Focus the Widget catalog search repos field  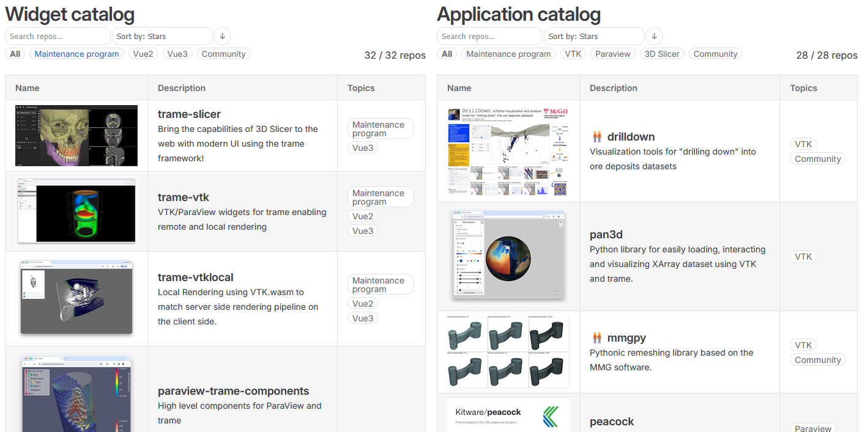coord(58,36)
